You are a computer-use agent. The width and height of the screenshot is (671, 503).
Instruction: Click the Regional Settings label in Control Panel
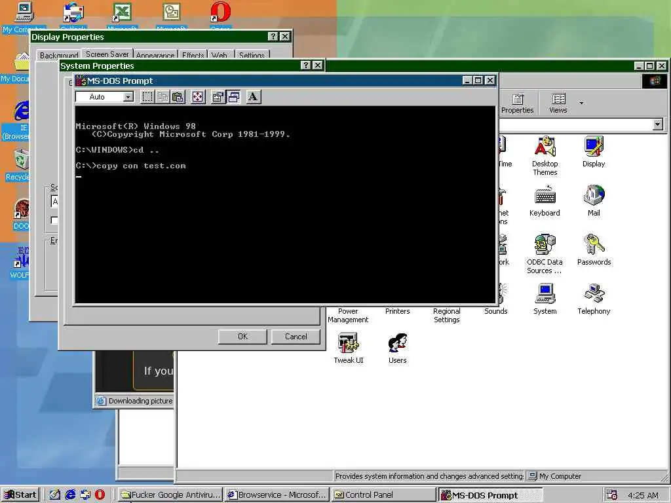click(x=447, y=316)
